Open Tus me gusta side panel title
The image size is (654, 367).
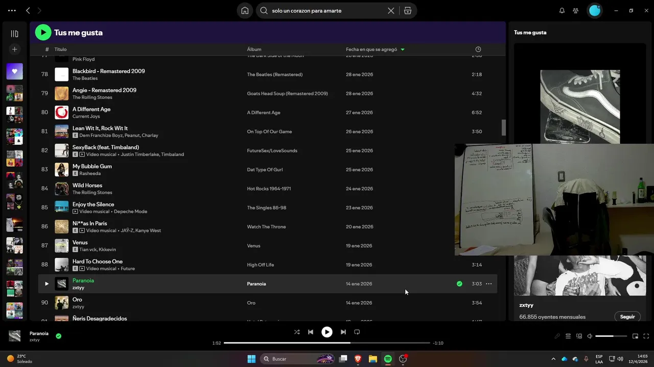click(530, 32)
